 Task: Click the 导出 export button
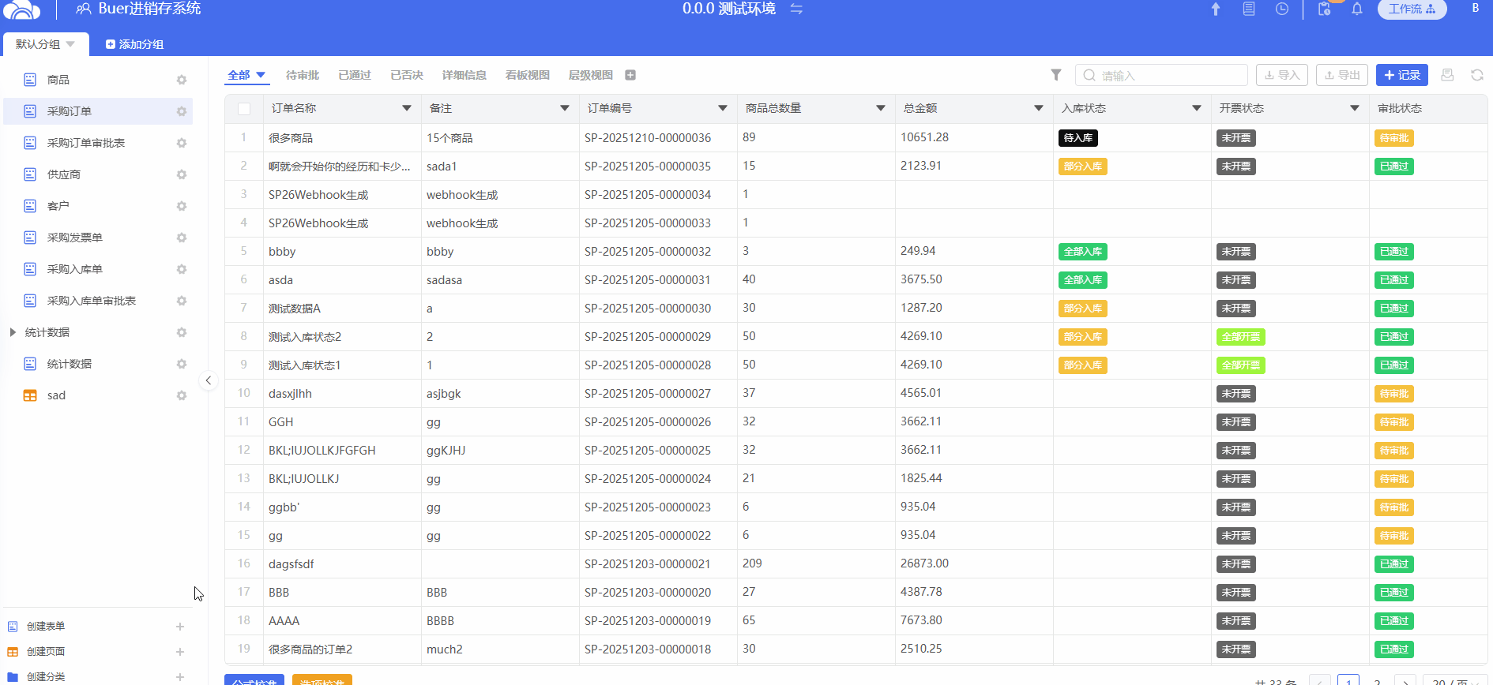[1341, 75]
